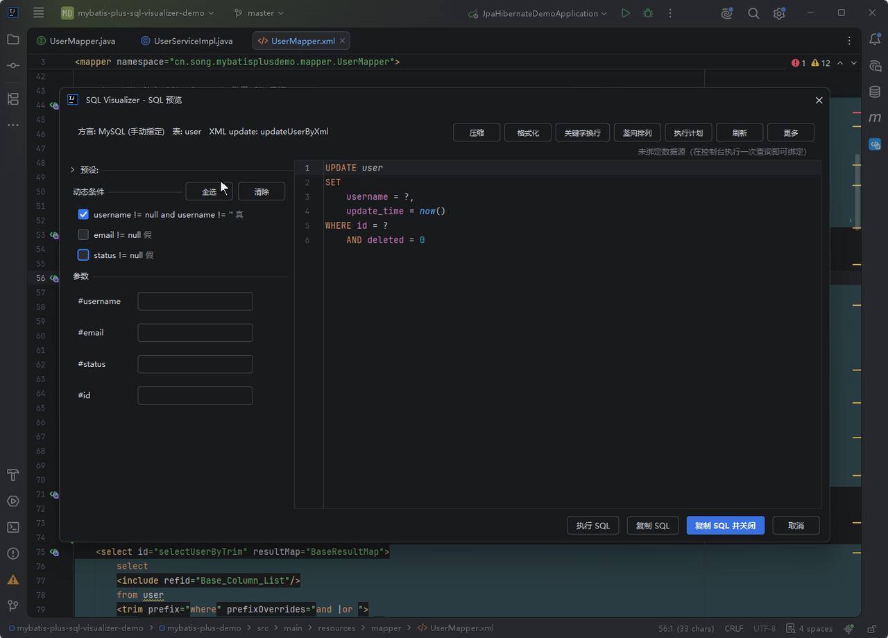Click the 执行 SQL button

593,526
